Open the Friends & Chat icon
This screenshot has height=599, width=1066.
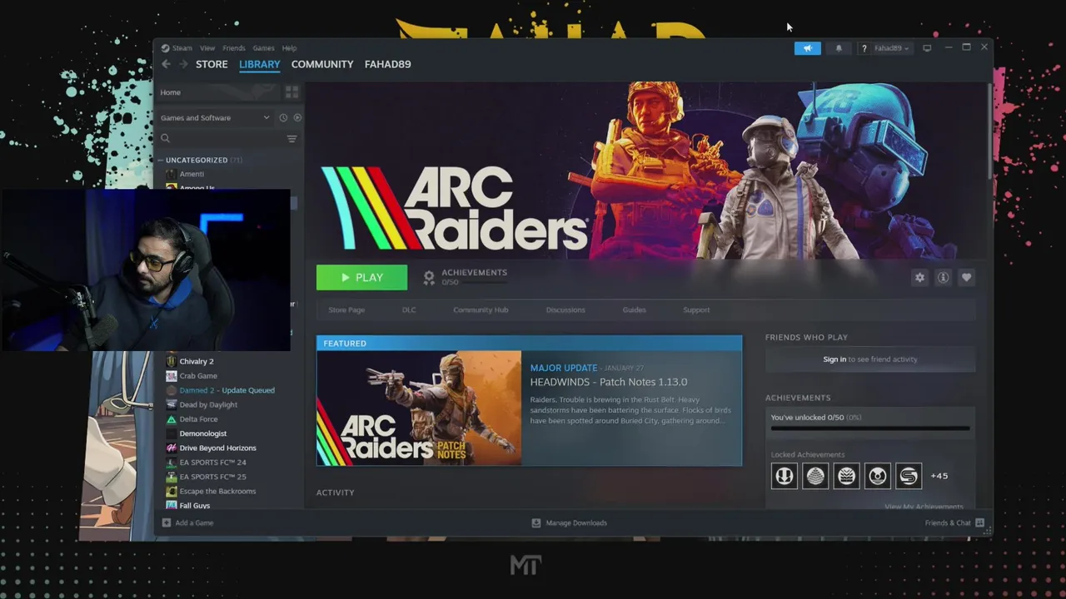[979, 522]
